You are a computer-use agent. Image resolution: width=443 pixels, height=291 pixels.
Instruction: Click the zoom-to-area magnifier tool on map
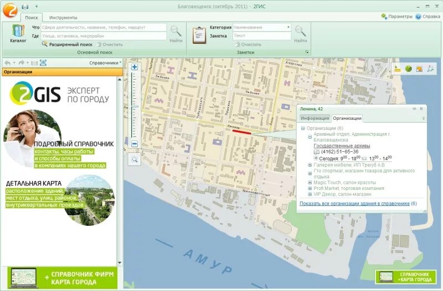coord(135,160)
